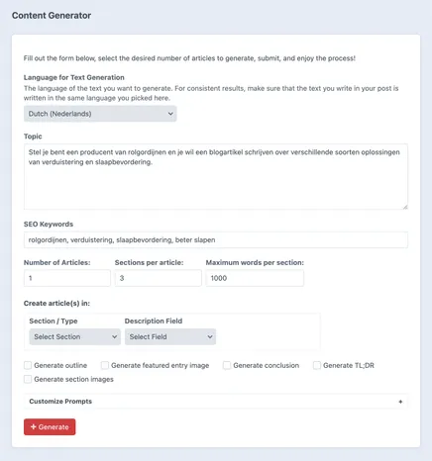Click the Select Field chevron arrow
The width and height of the screenshot is (432, 461).
point(210,336)
